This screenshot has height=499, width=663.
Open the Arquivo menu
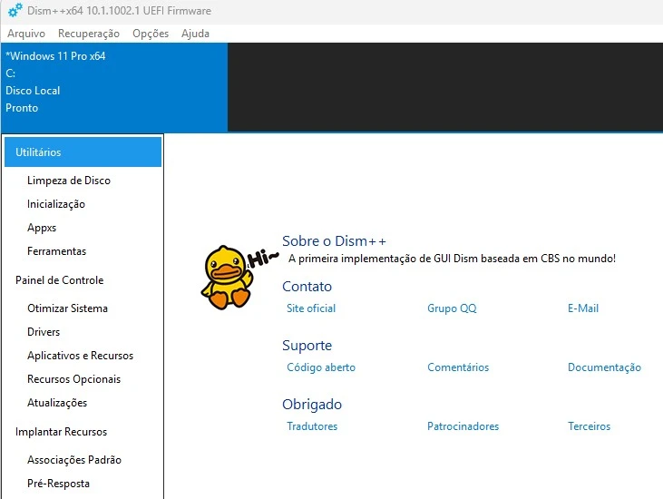coord(26,34)
